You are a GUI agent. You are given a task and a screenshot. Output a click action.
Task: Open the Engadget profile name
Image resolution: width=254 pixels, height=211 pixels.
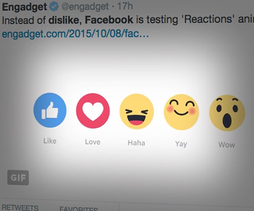pos(25,7)
